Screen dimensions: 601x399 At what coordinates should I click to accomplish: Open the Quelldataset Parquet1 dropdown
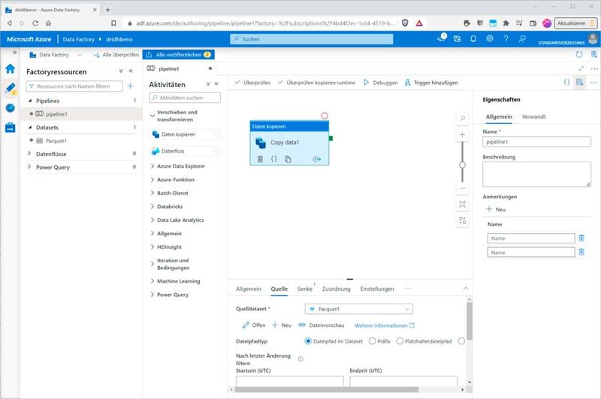359,309
